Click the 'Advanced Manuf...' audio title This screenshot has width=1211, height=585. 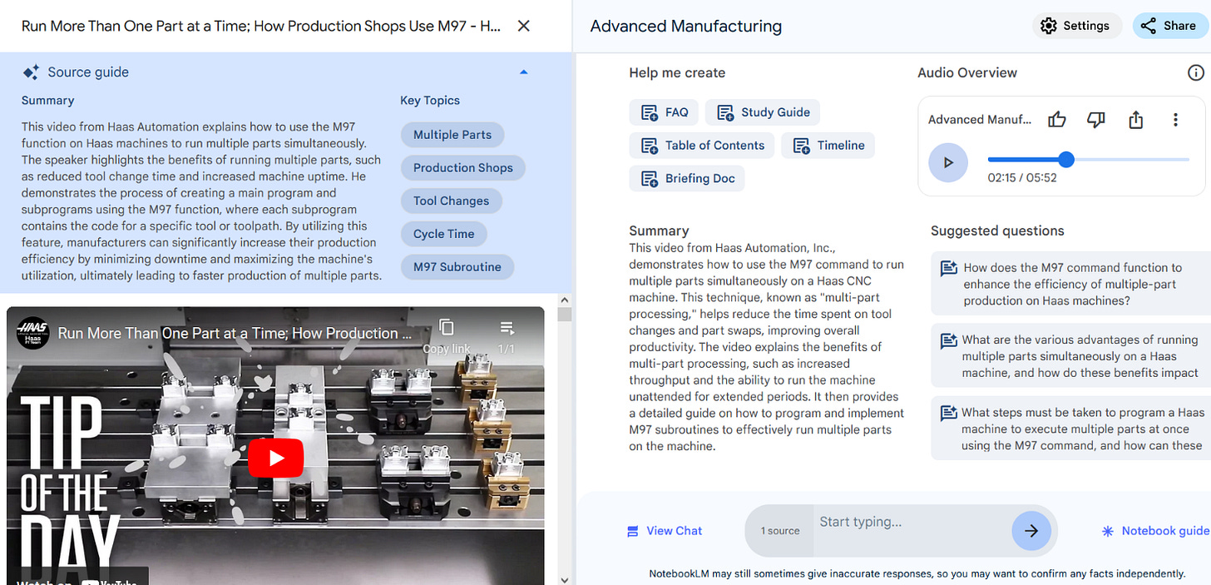(980, 120)
